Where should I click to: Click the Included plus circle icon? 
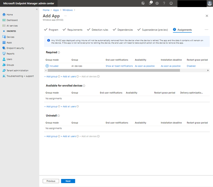(x=47, y=66)
